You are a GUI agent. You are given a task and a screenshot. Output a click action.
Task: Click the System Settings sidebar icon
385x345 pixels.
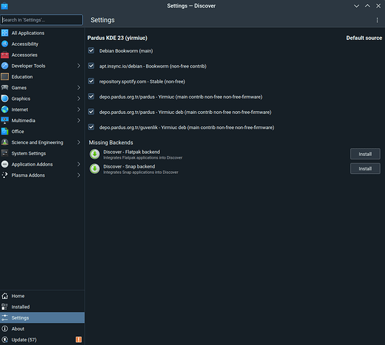click(5, 153)
